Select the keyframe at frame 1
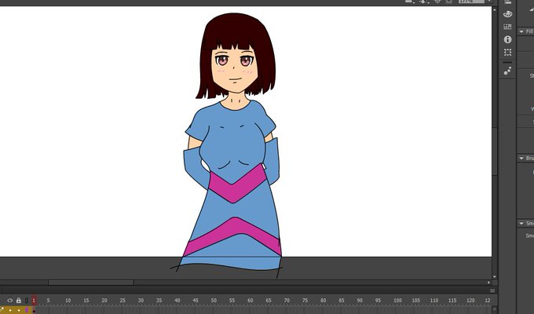This screenshot has width=534, height=314. (34, 310)
